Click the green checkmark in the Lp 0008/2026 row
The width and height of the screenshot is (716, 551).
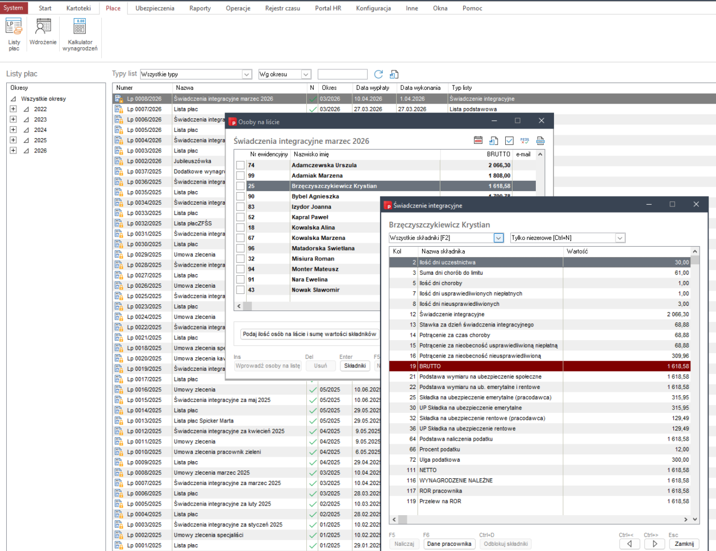coord(313,99)
